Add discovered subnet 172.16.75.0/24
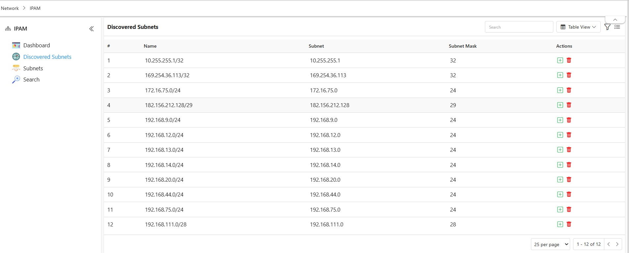 [560, 90]
